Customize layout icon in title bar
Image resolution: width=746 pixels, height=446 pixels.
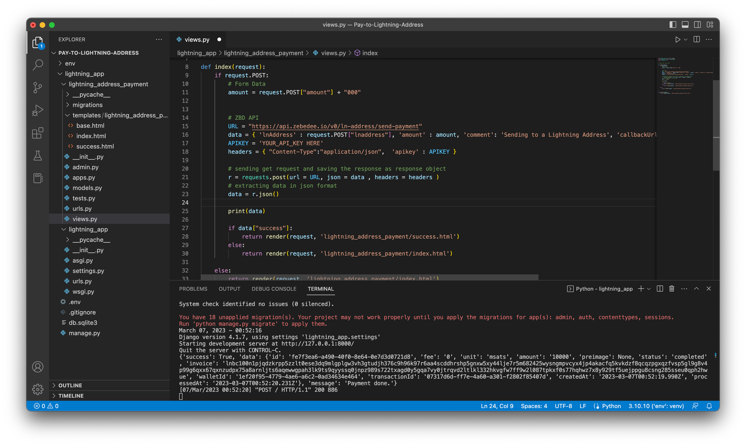pyautogui.click(x=710, y=25)
